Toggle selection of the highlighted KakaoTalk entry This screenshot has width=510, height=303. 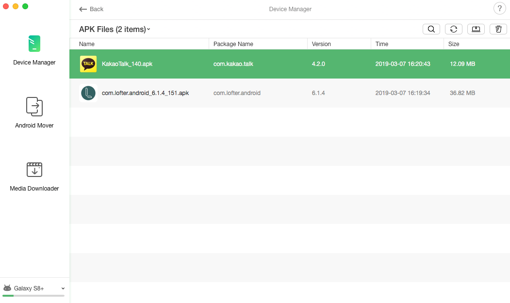(194, 64)
